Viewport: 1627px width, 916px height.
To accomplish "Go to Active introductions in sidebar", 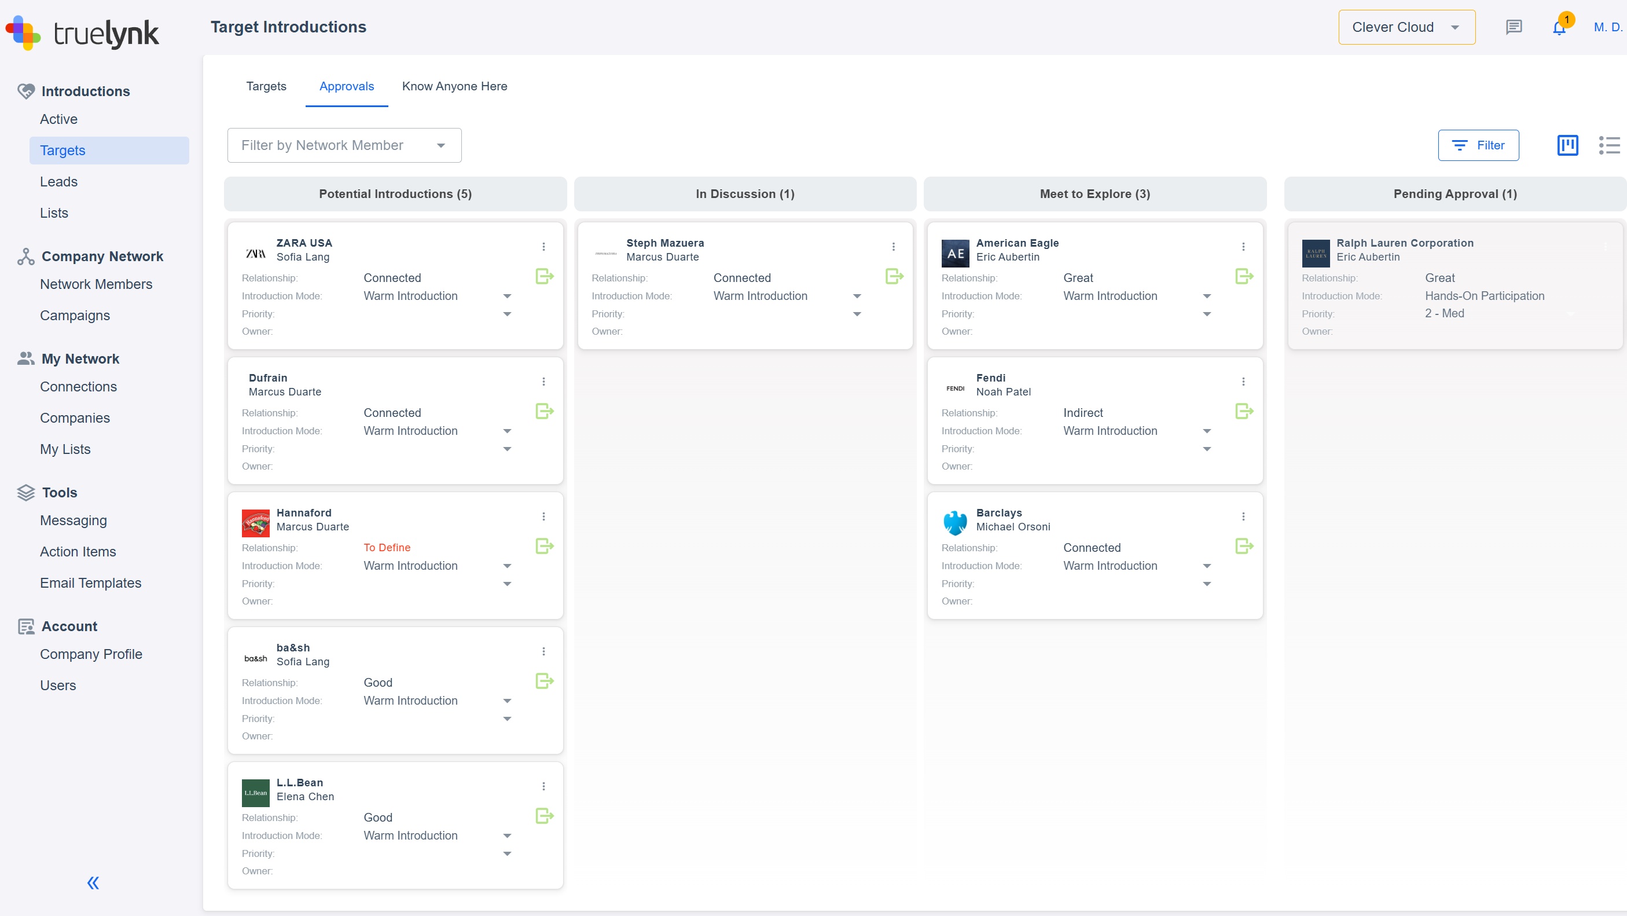I will click(x=58, y=119).
